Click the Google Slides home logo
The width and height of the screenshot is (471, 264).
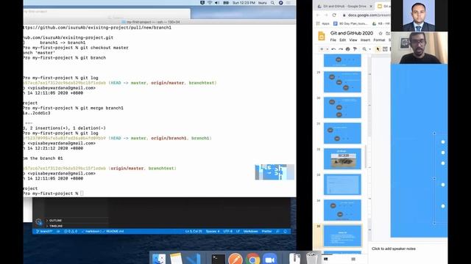coord(322,36)
